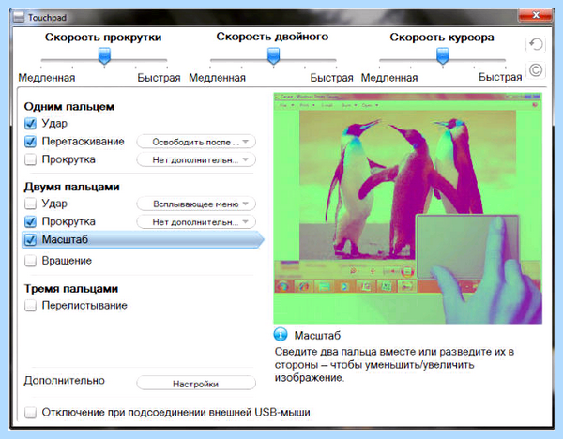Image resolution: width=563 pixels, height=439 pixels.
Task: Click Быстрая label under Скорость курсора
Action: point(500,77)
